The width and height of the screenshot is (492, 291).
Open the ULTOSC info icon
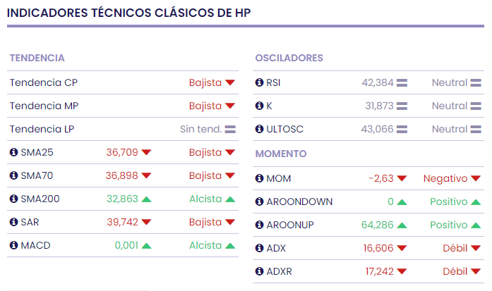259,129
